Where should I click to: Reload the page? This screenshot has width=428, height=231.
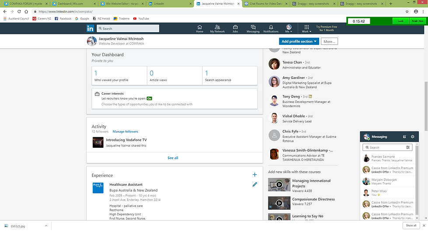click(x=19, y=11)
